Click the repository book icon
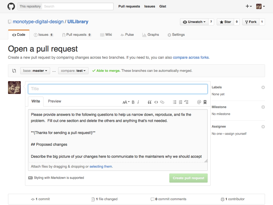The height and width of the screenshot is (205, 273). tap(10, 22)
